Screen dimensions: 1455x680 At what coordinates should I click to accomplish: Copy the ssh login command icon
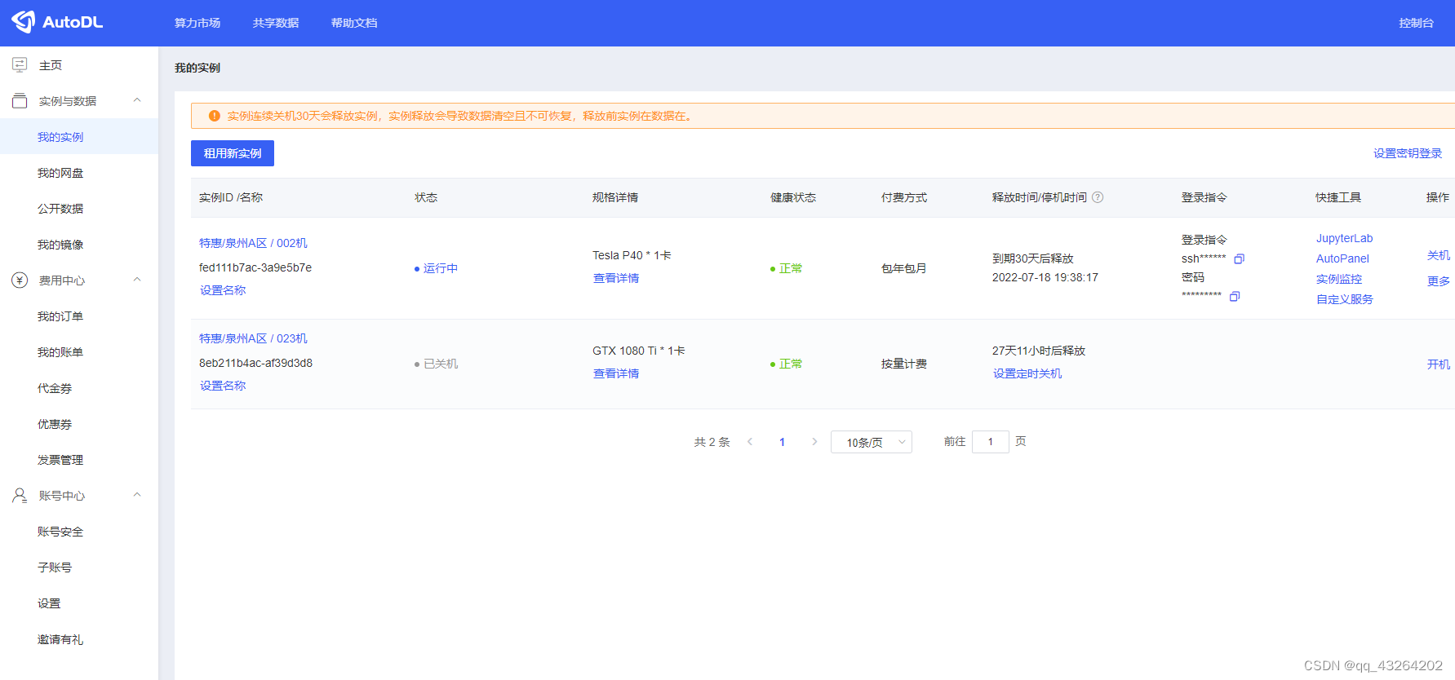(x=1239, y=259)
